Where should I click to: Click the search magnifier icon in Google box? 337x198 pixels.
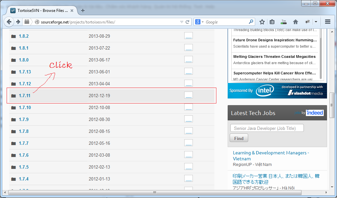251,22
